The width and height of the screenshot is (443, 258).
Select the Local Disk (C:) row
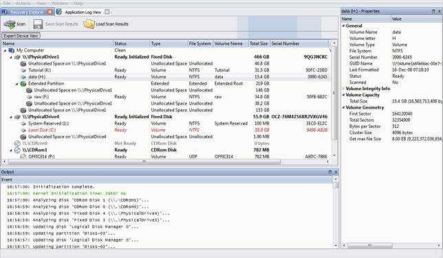(x=165, y=130)
